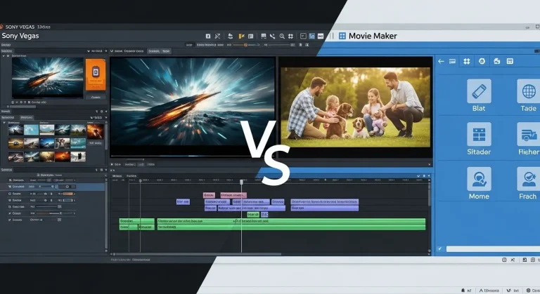Click the four-squares icon right of the magnifier
Image resolution: width=540 pixels, height=294 pixels.
tap(290, 36)
